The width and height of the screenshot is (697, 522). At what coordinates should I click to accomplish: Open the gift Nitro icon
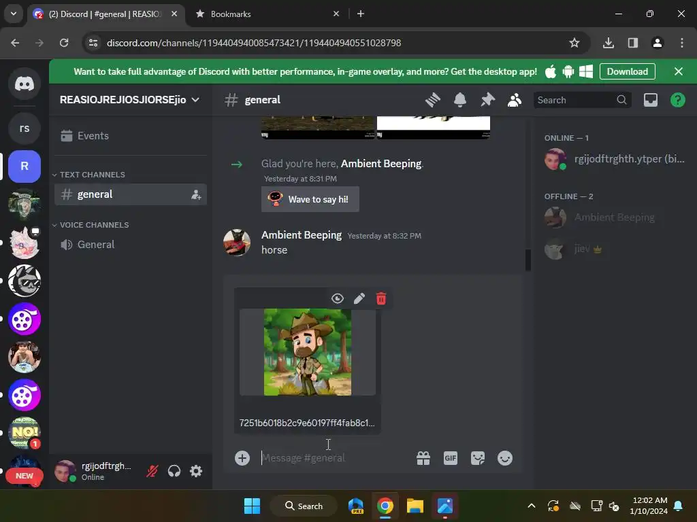pos(423,458)
